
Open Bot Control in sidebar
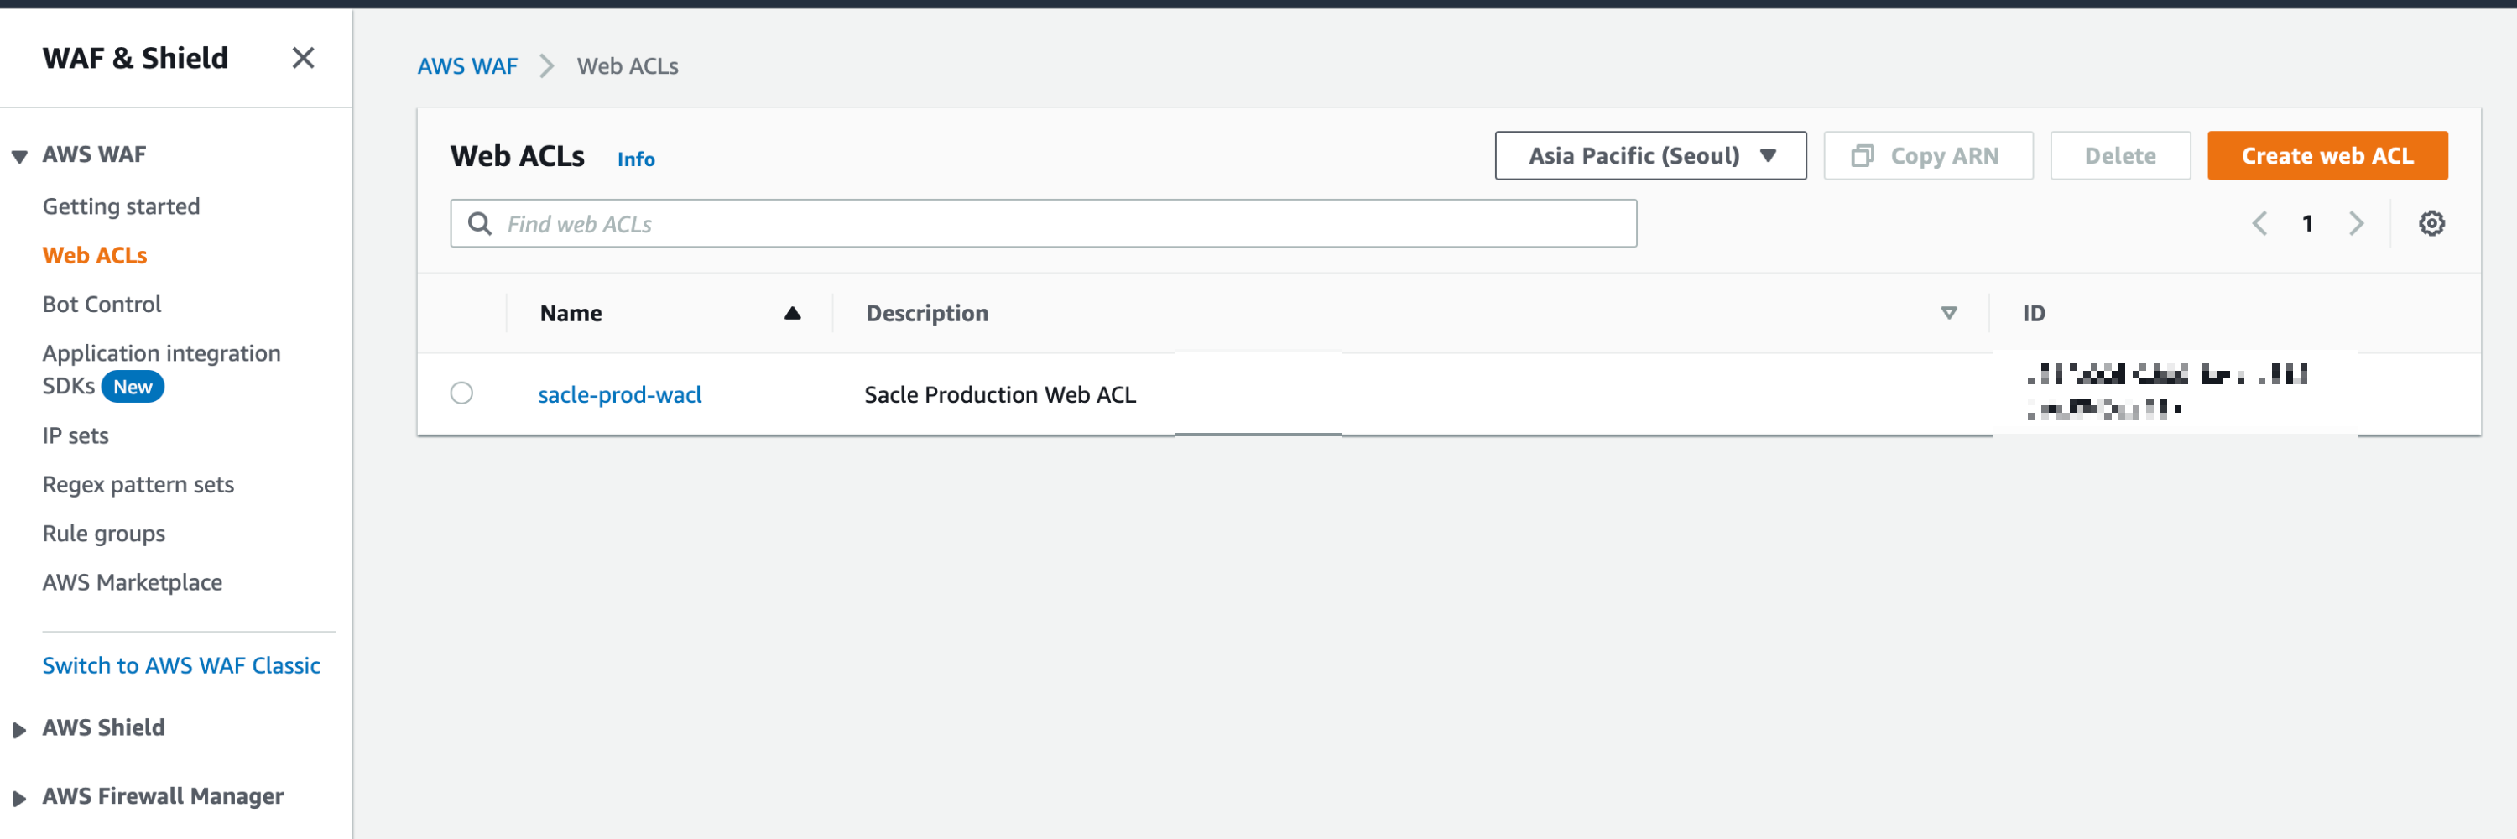102,304
